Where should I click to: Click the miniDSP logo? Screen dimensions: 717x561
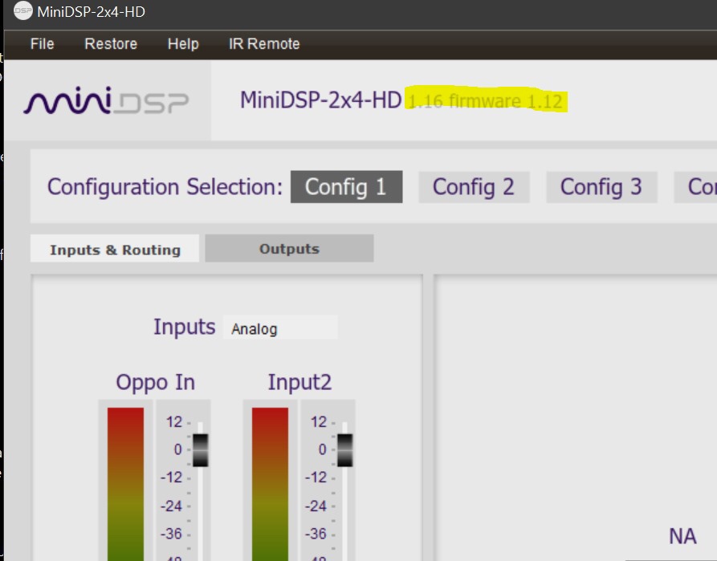(107, 102)
